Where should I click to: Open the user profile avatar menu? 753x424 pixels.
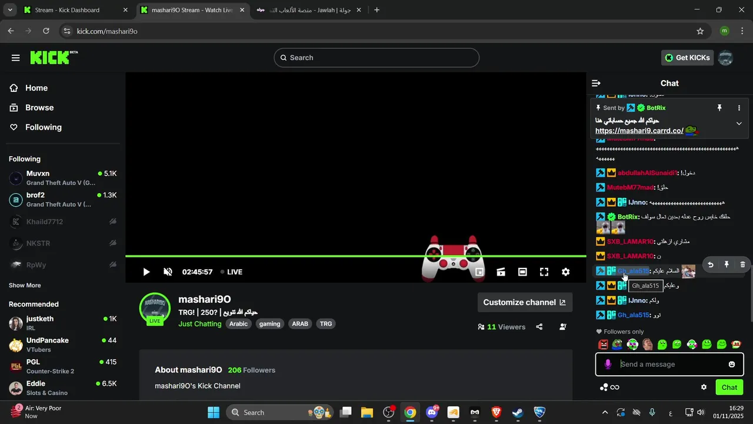(725, 58)
